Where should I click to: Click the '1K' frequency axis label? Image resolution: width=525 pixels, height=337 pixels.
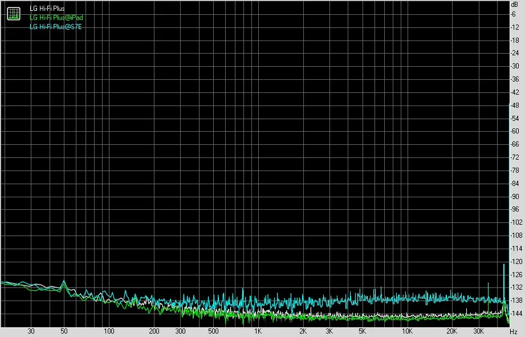(x=258, y=331)
